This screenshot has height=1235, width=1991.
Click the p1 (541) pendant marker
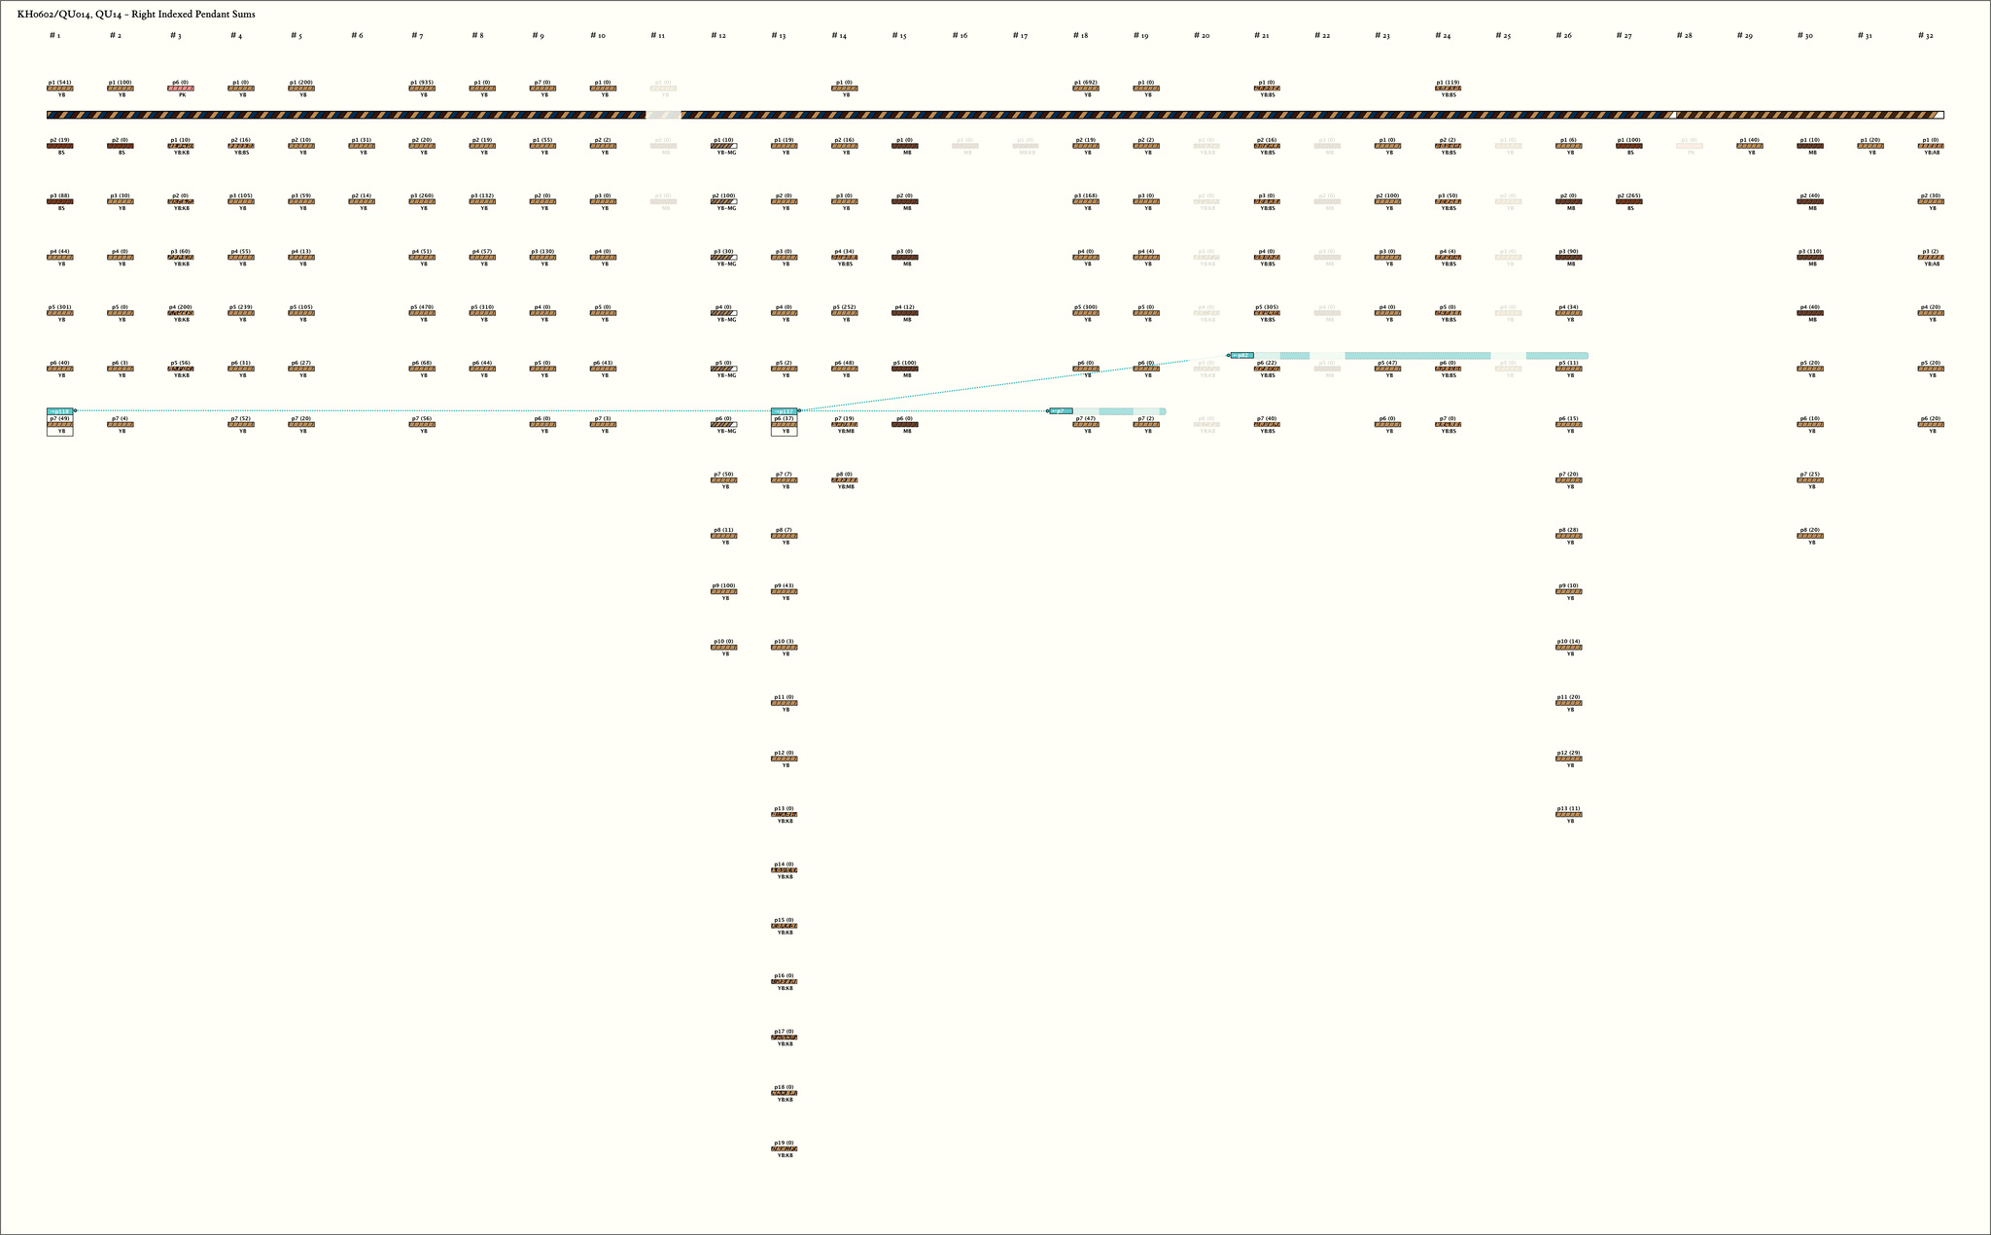(x=59, y=88)
